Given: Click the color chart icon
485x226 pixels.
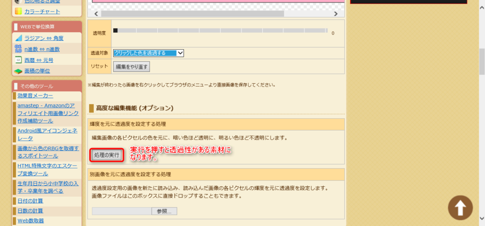Looking at the screenshot, I should (x=18, y=11).
